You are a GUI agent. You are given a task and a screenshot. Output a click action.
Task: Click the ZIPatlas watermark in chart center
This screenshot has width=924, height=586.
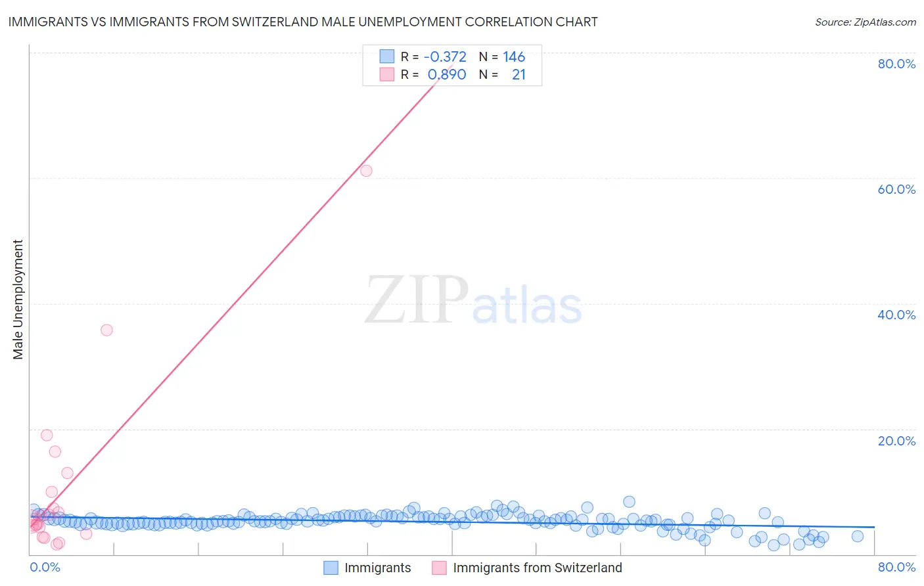473,301
